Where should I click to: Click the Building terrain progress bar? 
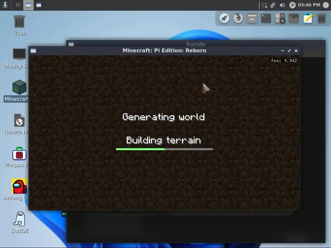(165, 149)
